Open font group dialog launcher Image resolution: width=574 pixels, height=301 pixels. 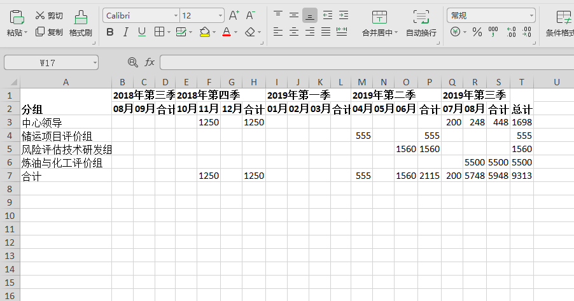262,43
